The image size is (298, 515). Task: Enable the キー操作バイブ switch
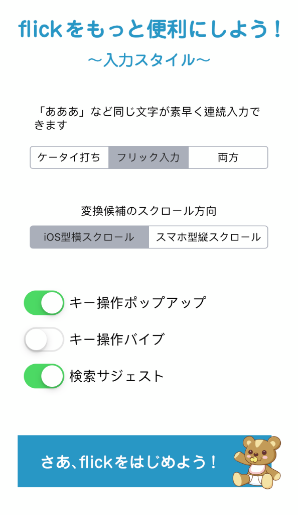tap(44, 339)
